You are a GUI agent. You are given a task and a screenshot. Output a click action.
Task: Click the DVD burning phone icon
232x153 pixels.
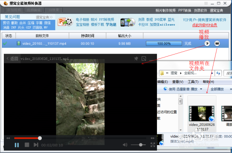(x=128, y=22)
